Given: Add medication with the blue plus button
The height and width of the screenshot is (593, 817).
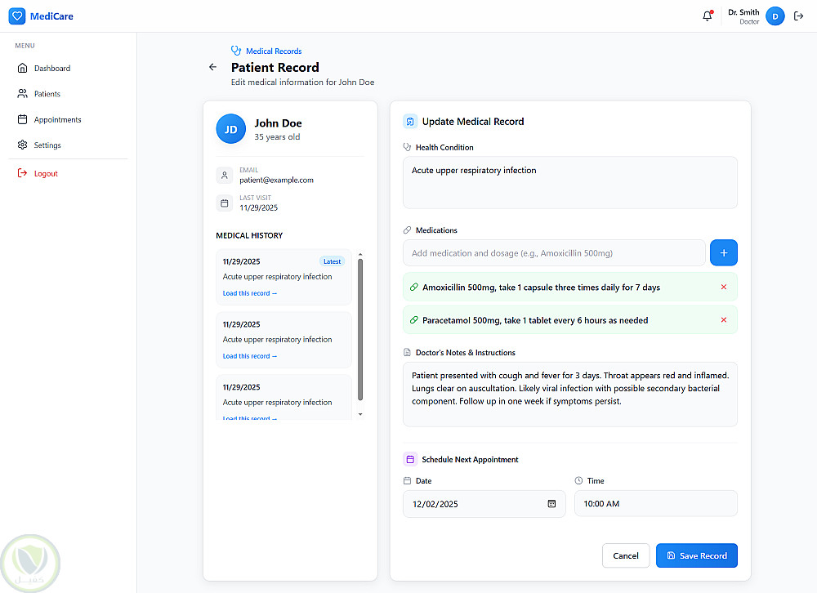Looking at the screenshot, I should tap(724, 253).
